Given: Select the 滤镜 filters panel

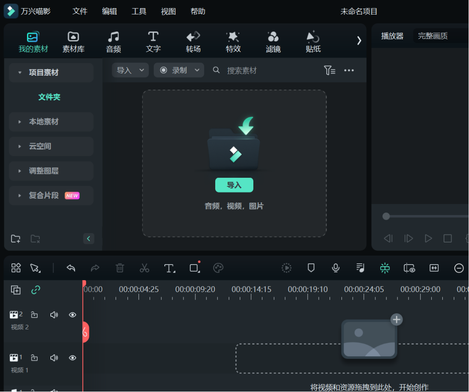Looking at the screenshot, I should tap(273, 41).
